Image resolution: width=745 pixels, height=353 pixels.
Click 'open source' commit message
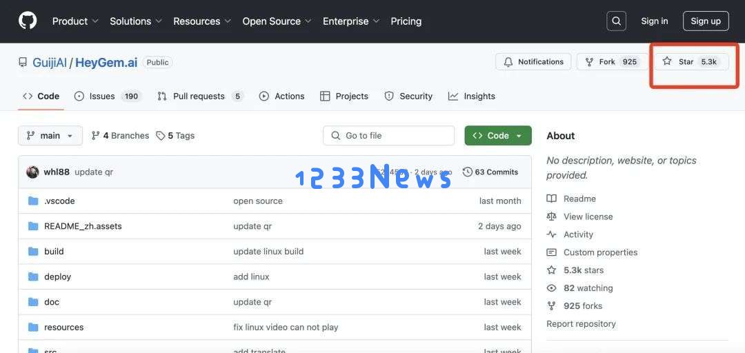pos(258,201)
